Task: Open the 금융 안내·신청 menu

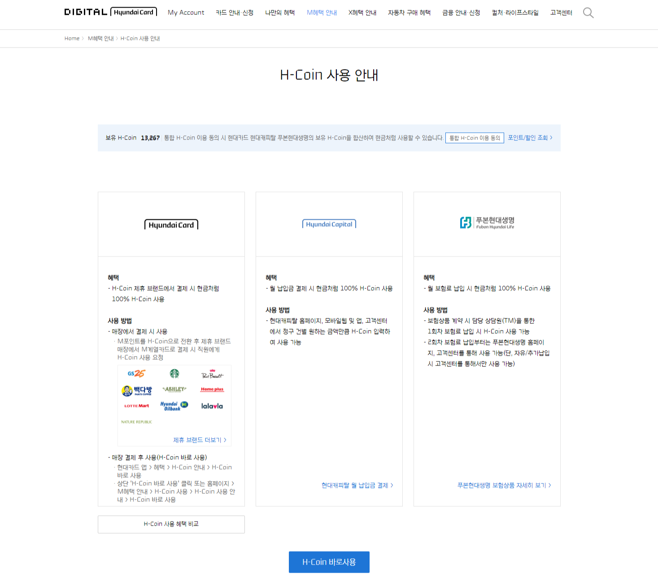Action: click(x=461, y=13)
